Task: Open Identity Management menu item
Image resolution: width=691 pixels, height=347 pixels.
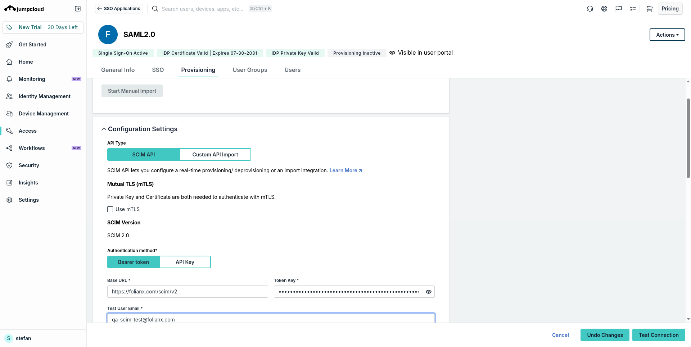Action: click(45, 96)
